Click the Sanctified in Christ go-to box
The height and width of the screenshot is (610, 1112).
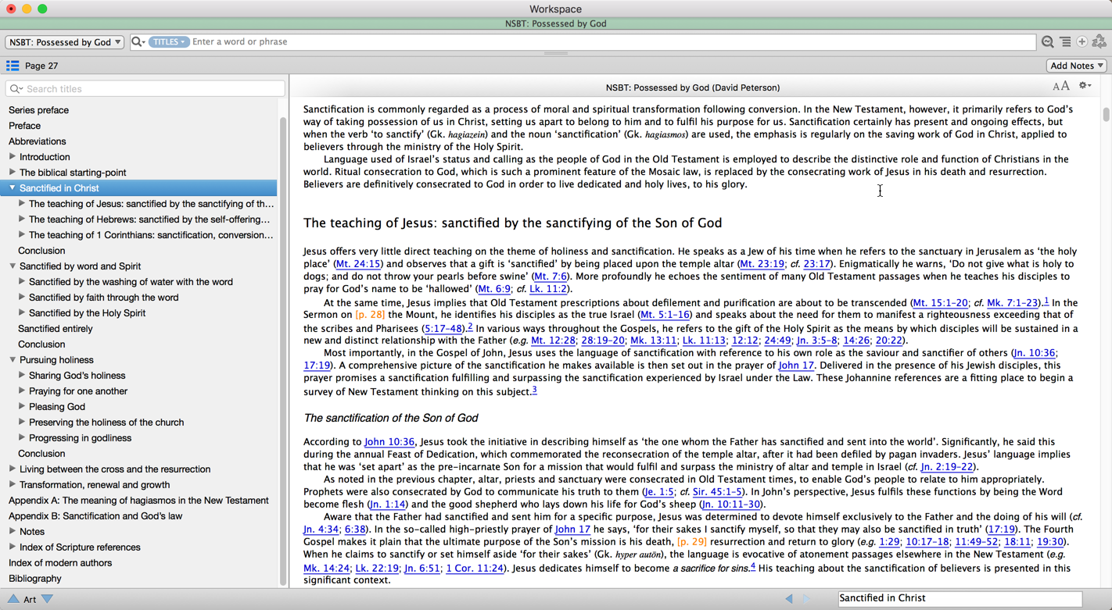960,598
